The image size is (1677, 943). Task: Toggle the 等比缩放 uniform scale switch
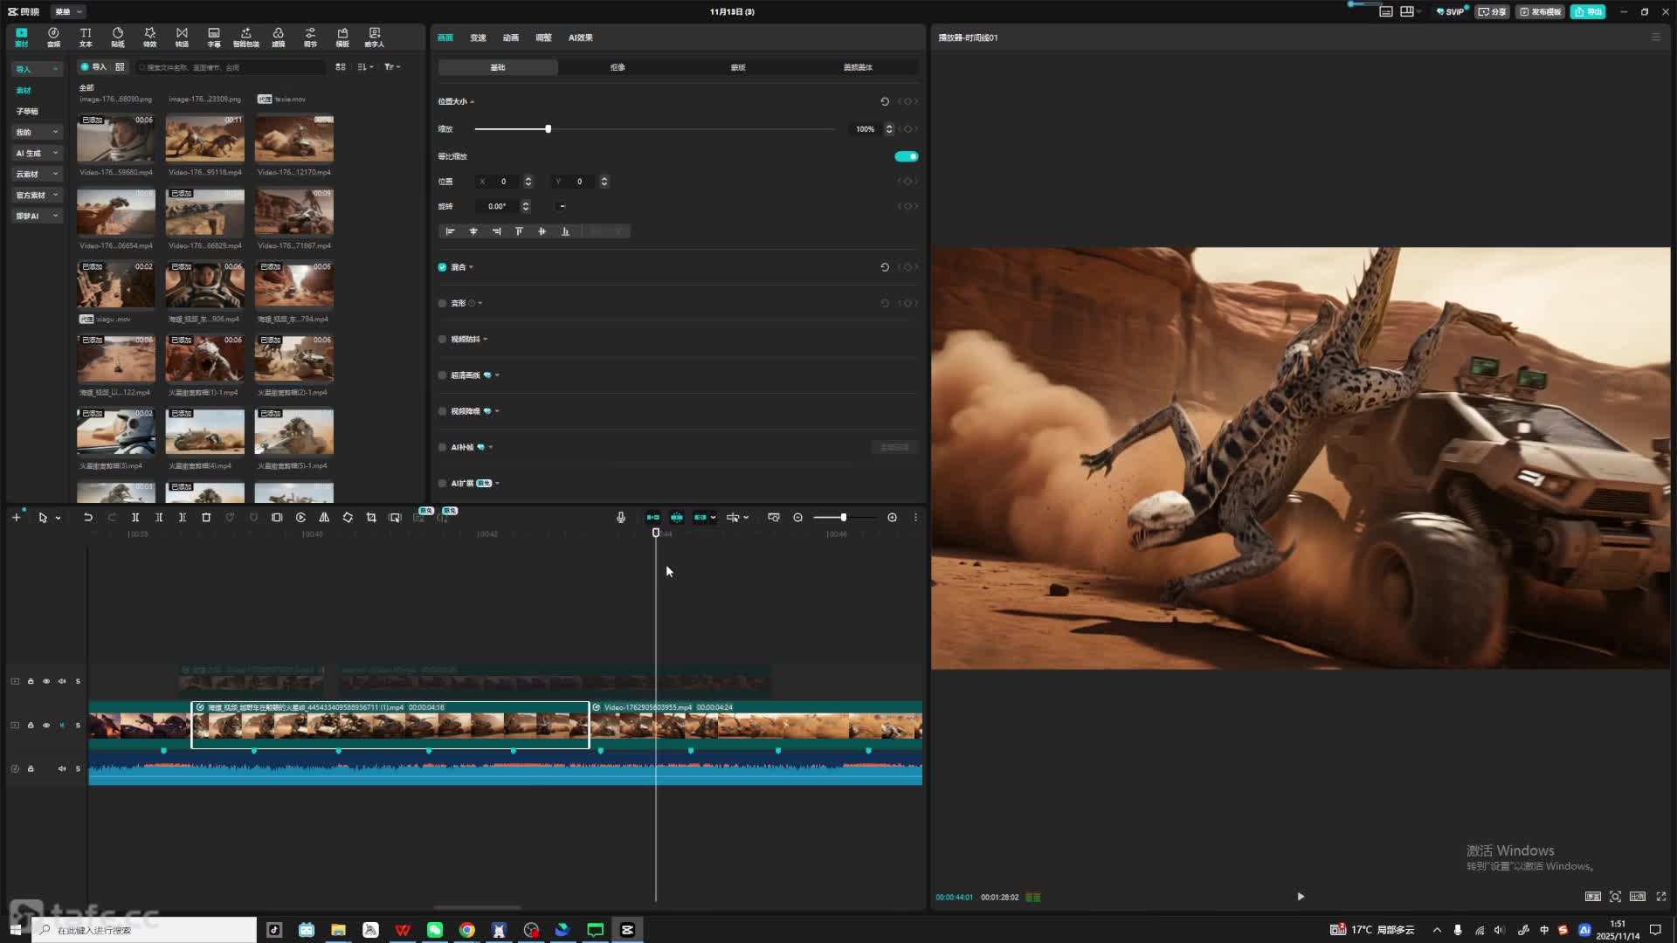[x=906, y=156]
